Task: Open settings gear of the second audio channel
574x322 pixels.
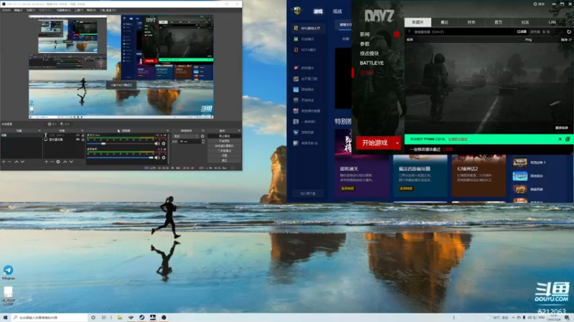Action: pos(164,157)
